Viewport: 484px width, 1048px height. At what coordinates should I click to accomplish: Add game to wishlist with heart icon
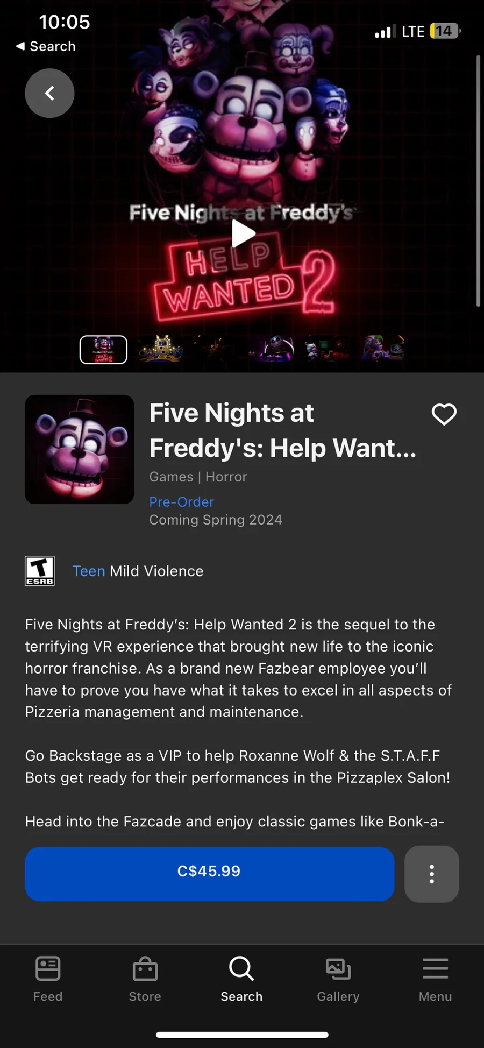pyautogui.click(x=444, y=414)
